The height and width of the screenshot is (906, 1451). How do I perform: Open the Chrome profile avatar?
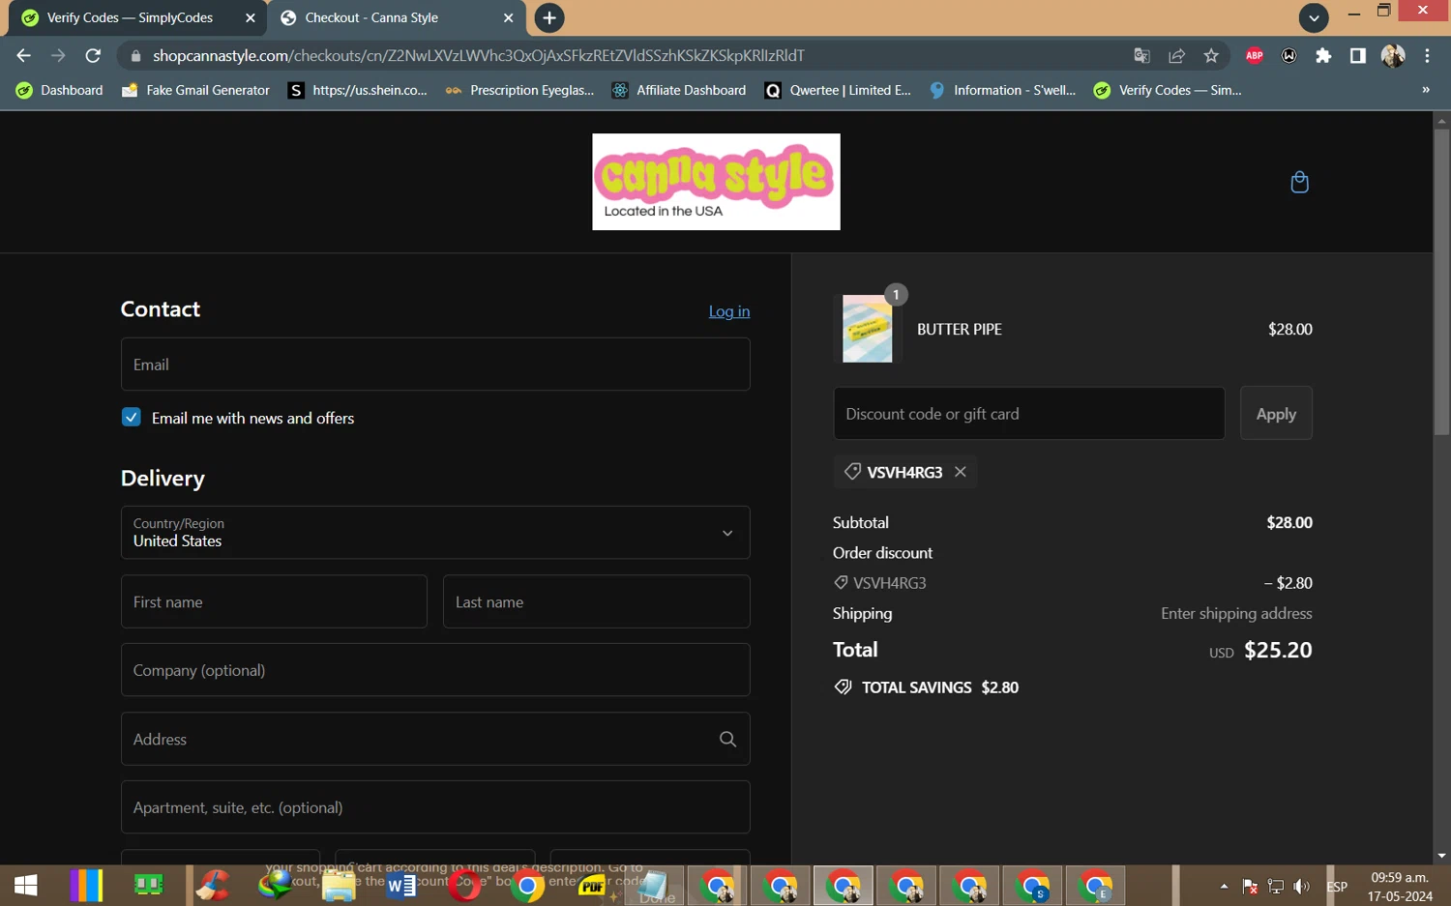(x=1393, y=56)
